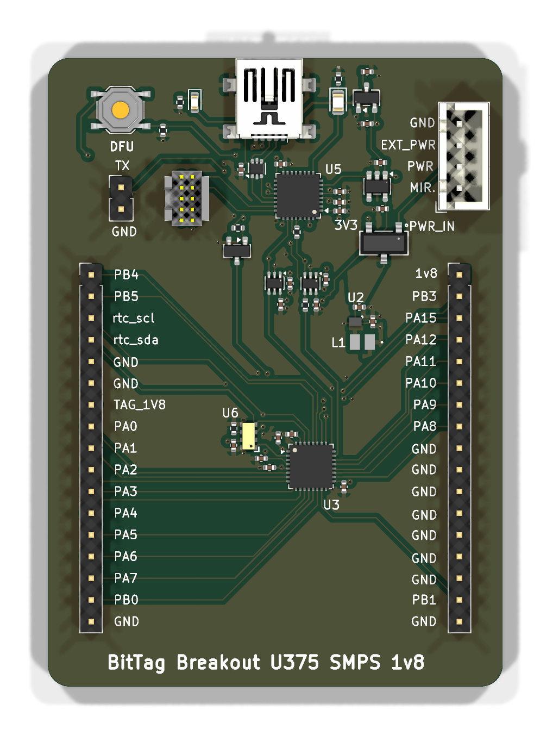
Task: Select the PA2 pin label
Action: click(125, 470)
